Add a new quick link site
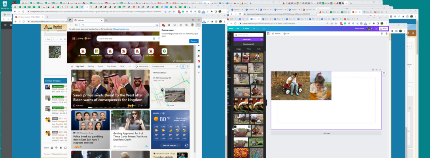The height and width of the screenshot is (158, 430). click(x=178, y=53)
